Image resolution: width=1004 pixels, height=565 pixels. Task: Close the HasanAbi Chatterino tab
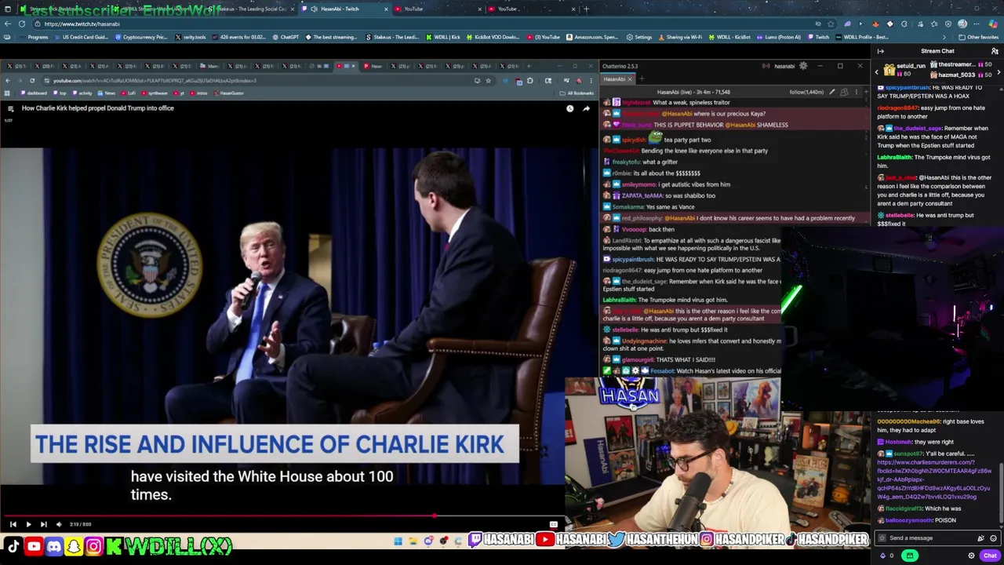point(629,78)
